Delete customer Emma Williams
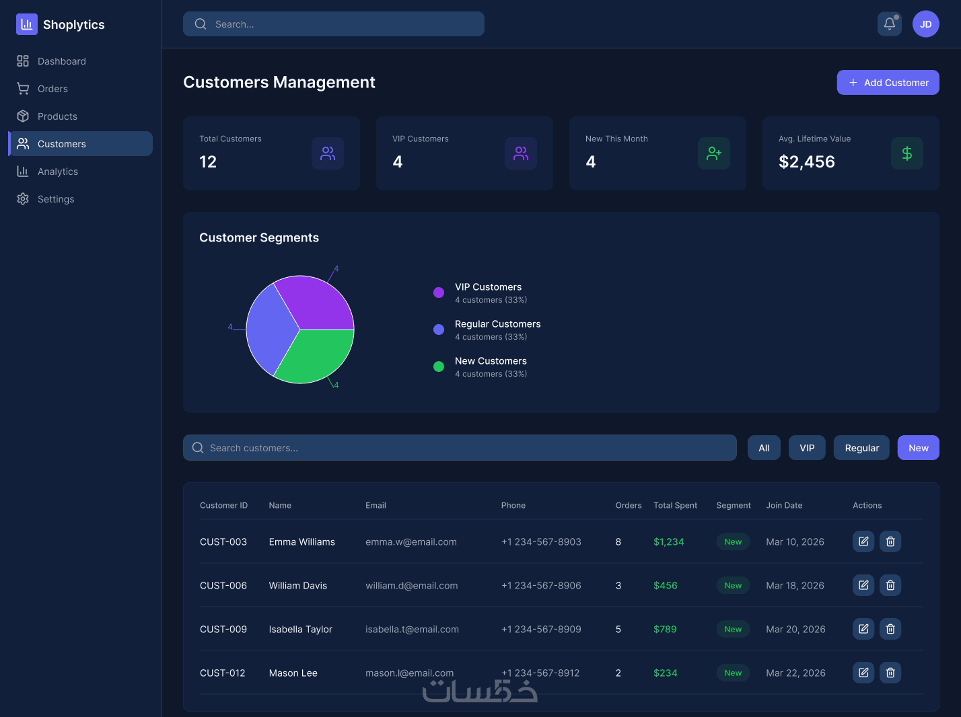This screenshot has width=961, height=717. 890,541
